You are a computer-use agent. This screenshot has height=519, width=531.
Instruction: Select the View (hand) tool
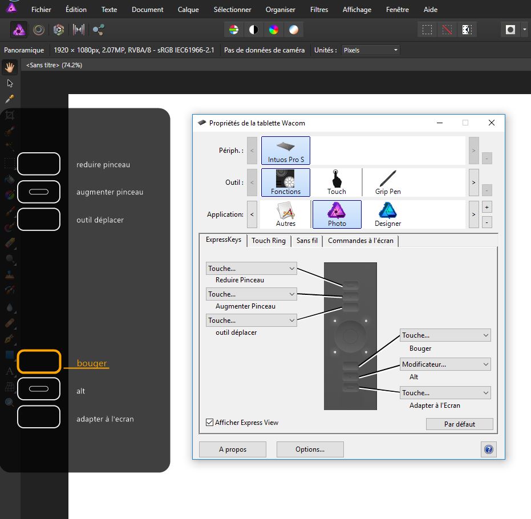[x=10, y=67]
